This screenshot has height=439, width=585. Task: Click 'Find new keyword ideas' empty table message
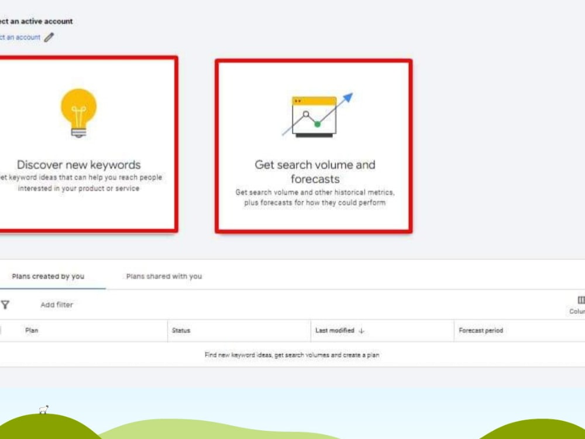pyautogui.click(x=292, y=355)
